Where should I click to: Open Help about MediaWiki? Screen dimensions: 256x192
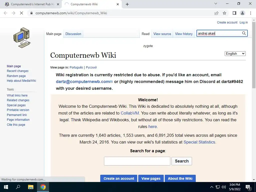(x=21, y=81)
